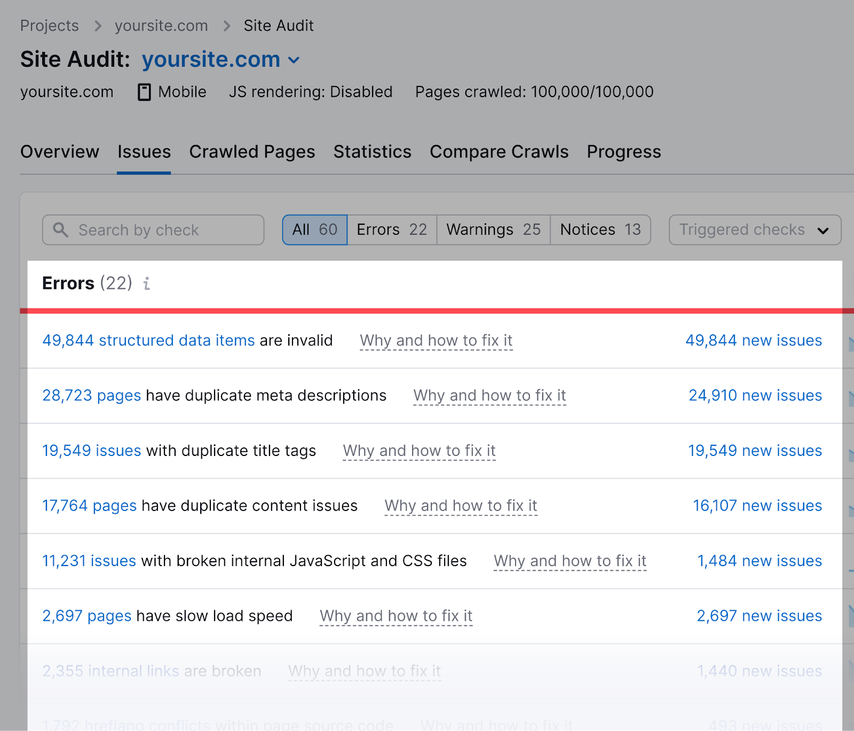854x731 pixels.
Task: View 19,549 new issues
Action: pyautogui.click(x=755, y=451)
